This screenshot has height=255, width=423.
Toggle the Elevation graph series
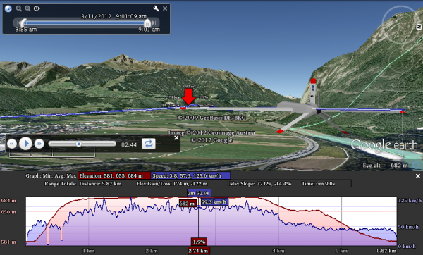click(114, 175)
